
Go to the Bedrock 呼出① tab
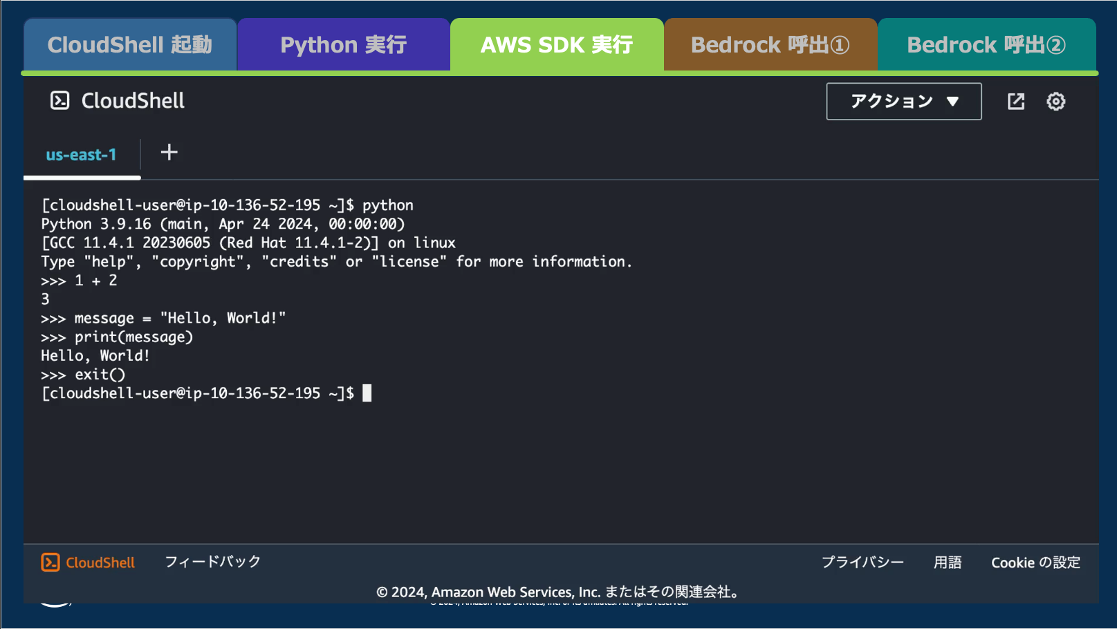tap(770, 45)
